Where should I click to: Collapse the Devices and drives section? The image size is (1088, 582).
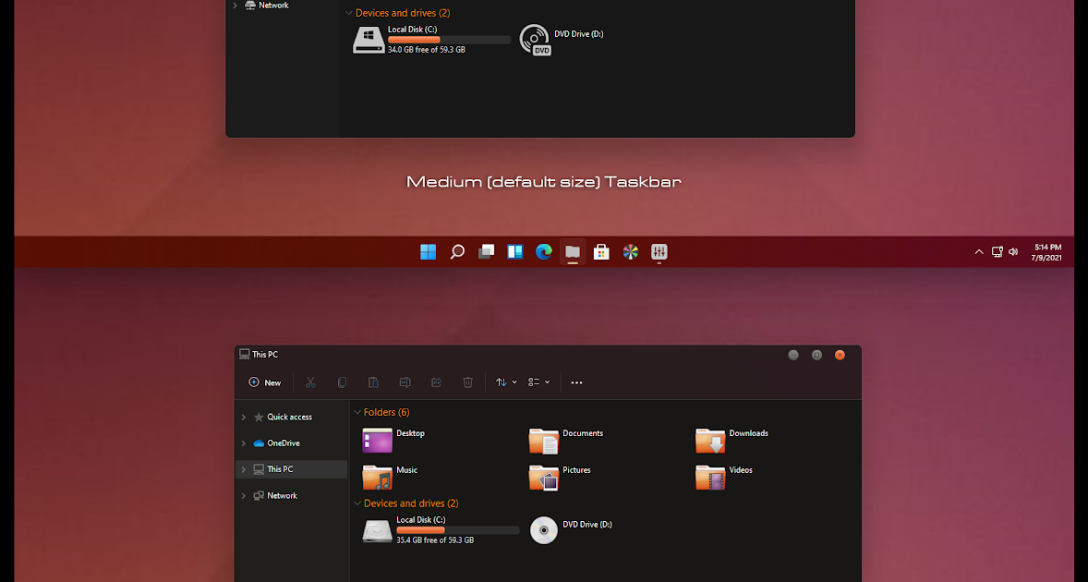pyautogui.click(x=357, y=503)
